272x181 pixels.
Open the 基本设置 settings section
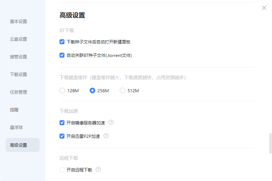click(x=18, y=22)
